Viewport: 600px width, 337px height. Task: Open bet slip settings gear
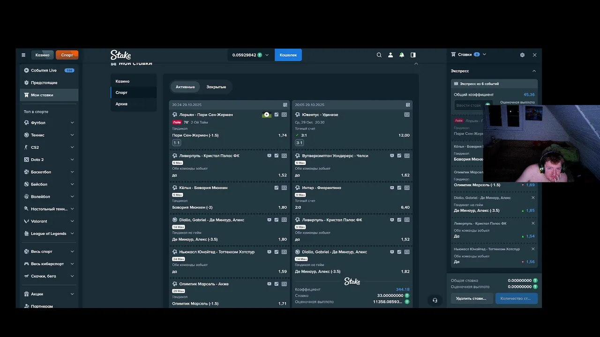[522, 55]
